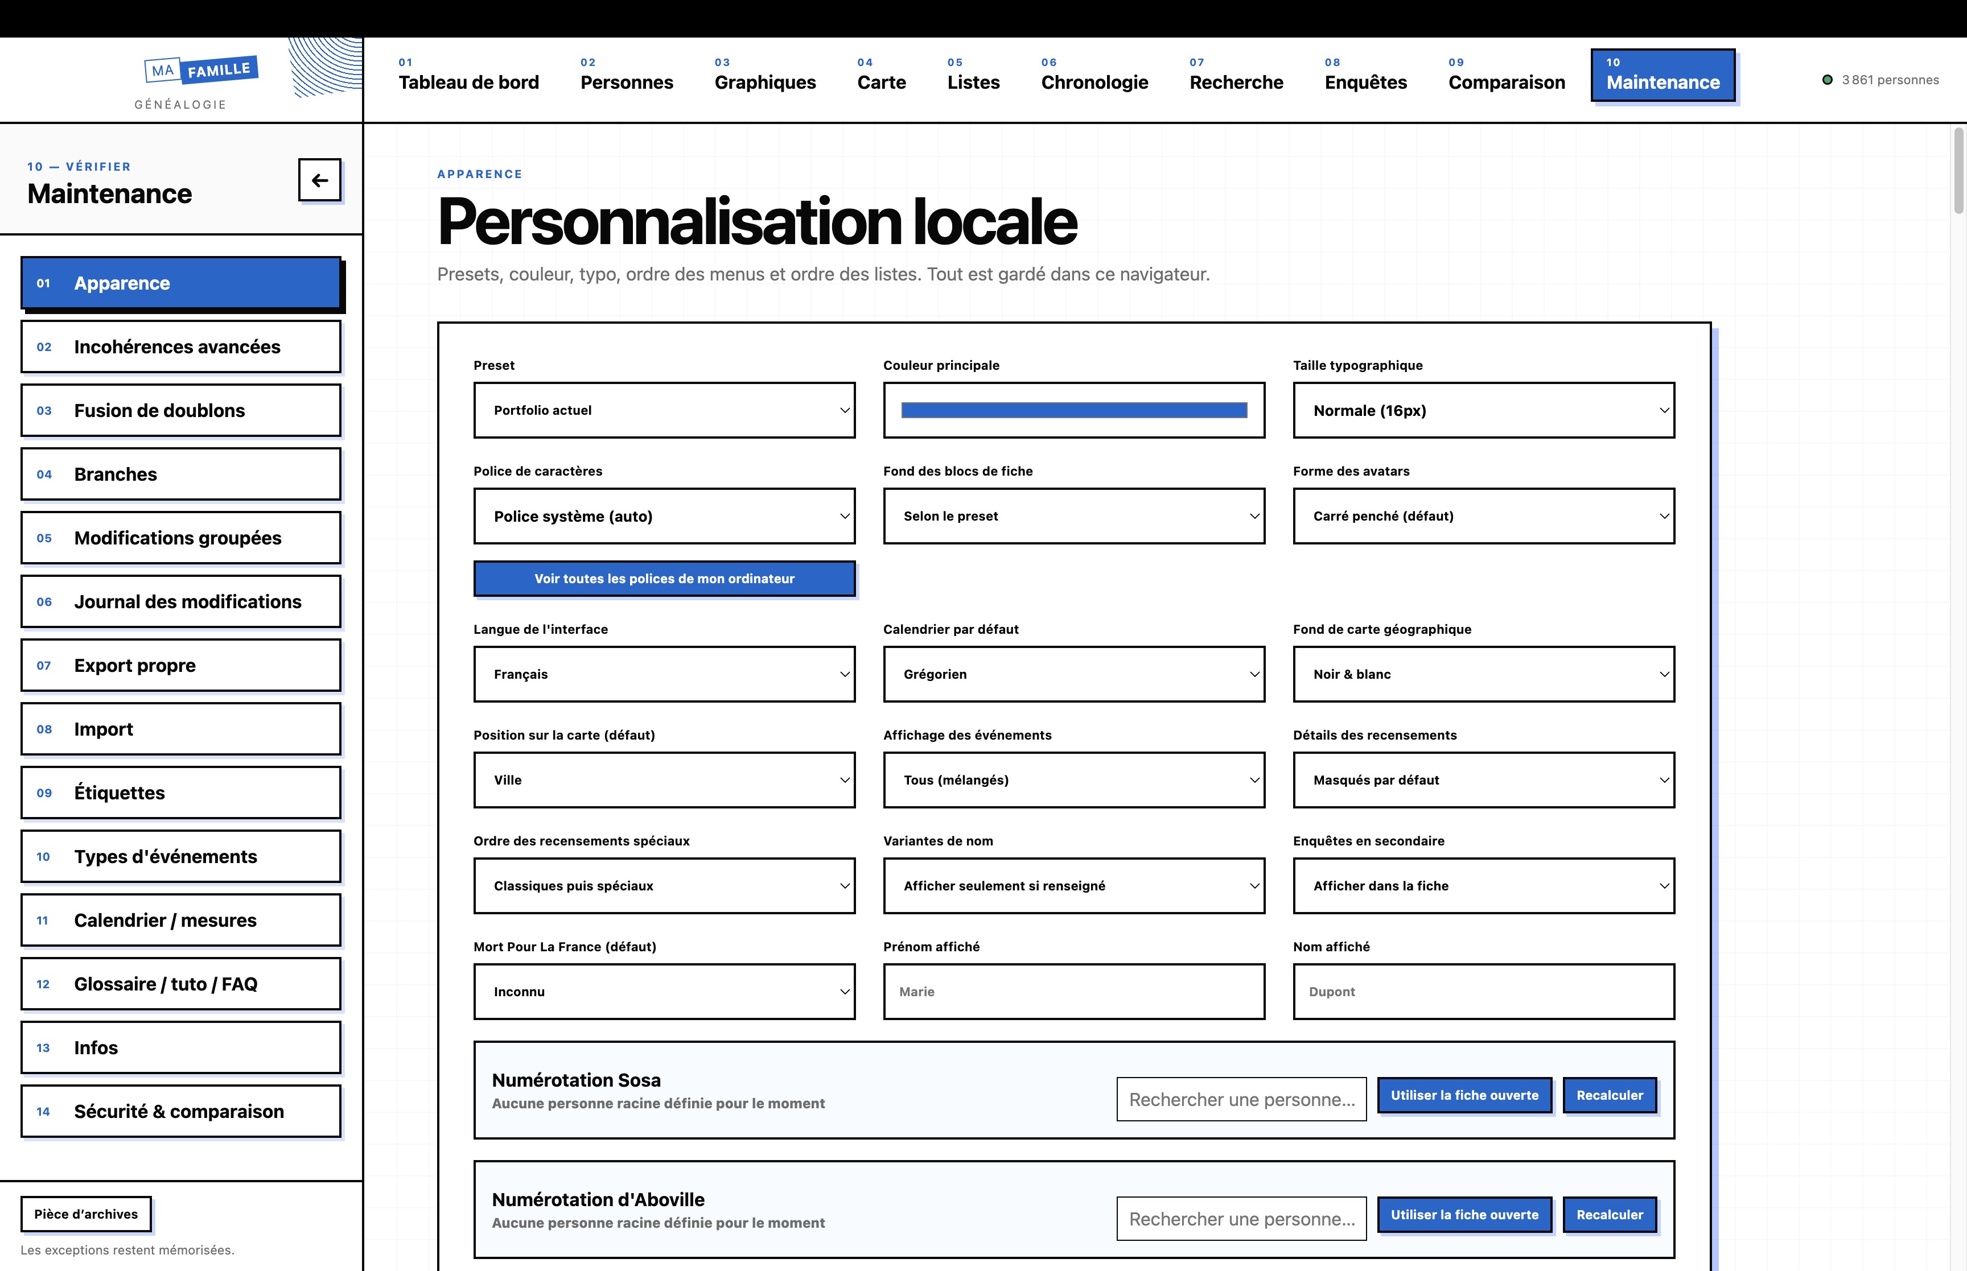Open the Détails des recensements dropdown
1967x1271 pixels.
(x=1483, y=780)
